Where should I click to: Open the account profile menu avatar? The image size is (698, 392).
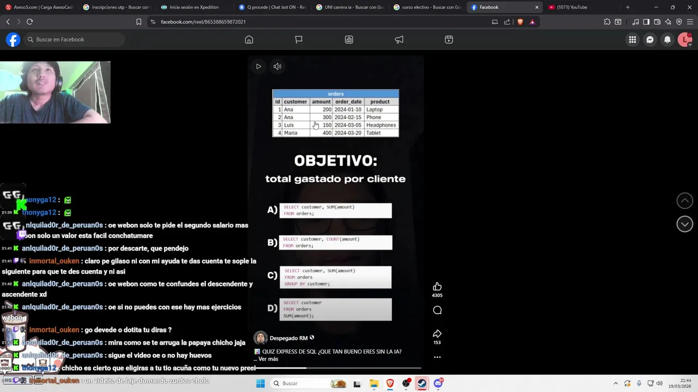[x=685, y=40]
